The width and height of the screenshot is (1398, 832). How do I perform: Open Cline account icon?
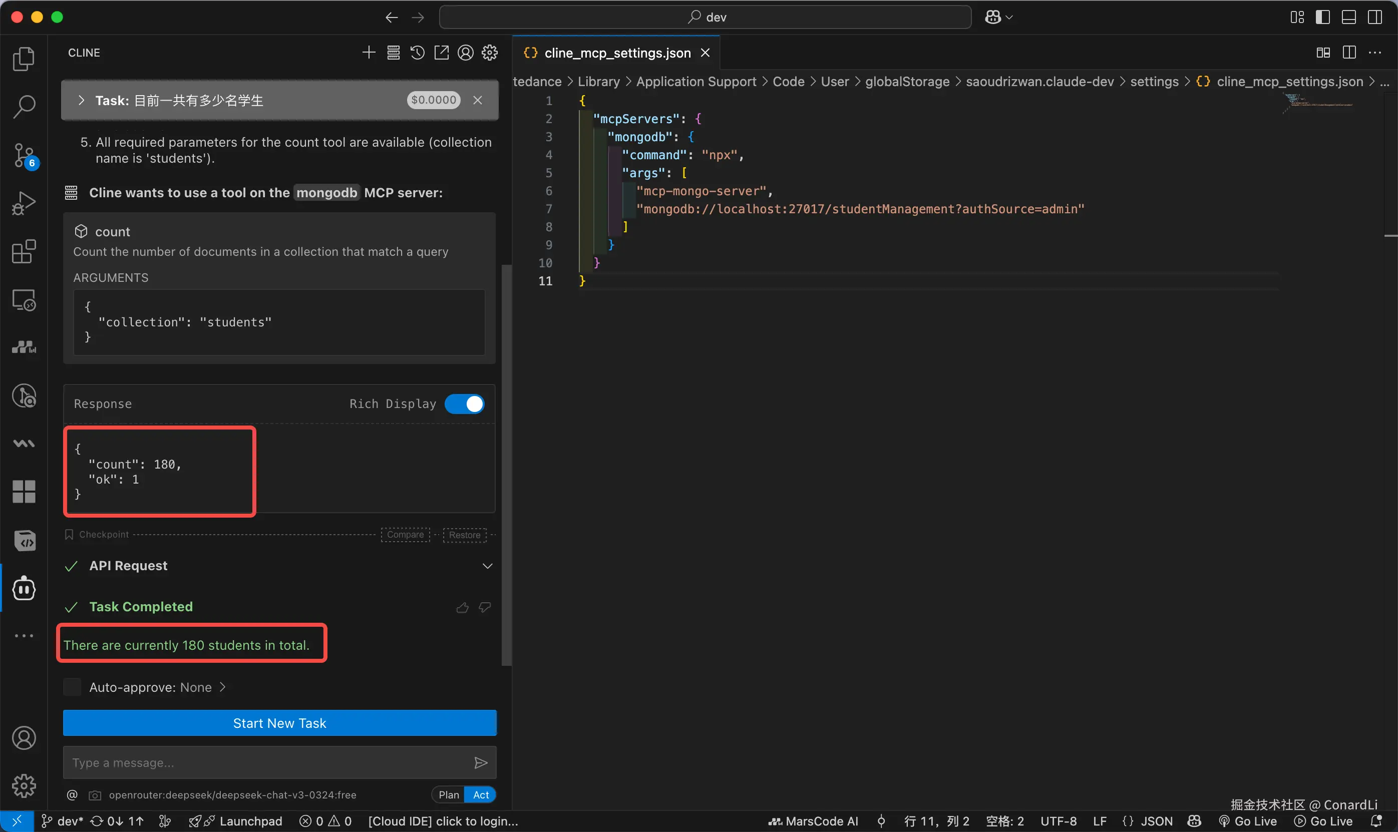pos(466,53)
